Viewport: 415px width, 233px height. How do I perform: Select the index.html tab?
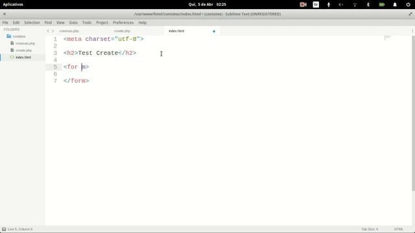click(x=176, y=31)
